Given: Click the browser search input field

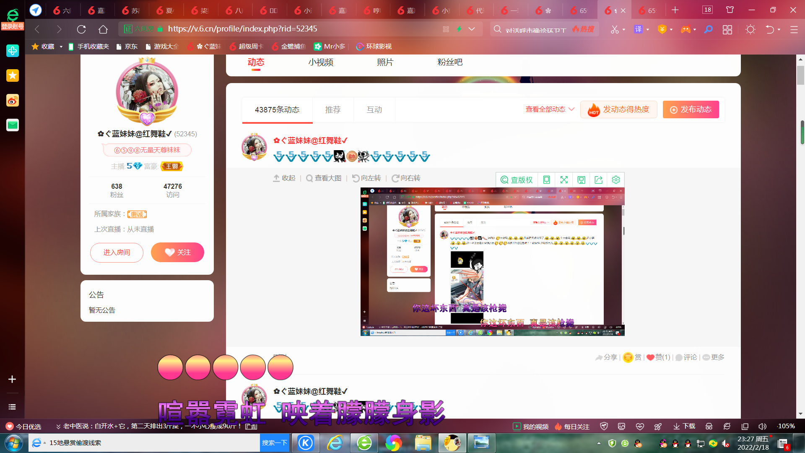Looking at the screenshot, I should tap(536, 29).
